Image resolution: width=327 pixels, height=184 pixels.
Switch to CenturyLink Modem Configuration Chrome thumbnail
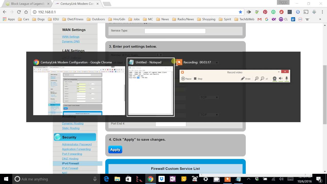(x=79, y=87)
